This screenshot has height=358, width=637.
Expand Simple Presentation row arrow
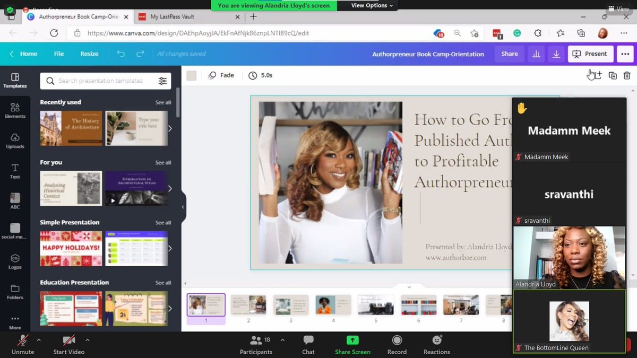coord(170,248)
